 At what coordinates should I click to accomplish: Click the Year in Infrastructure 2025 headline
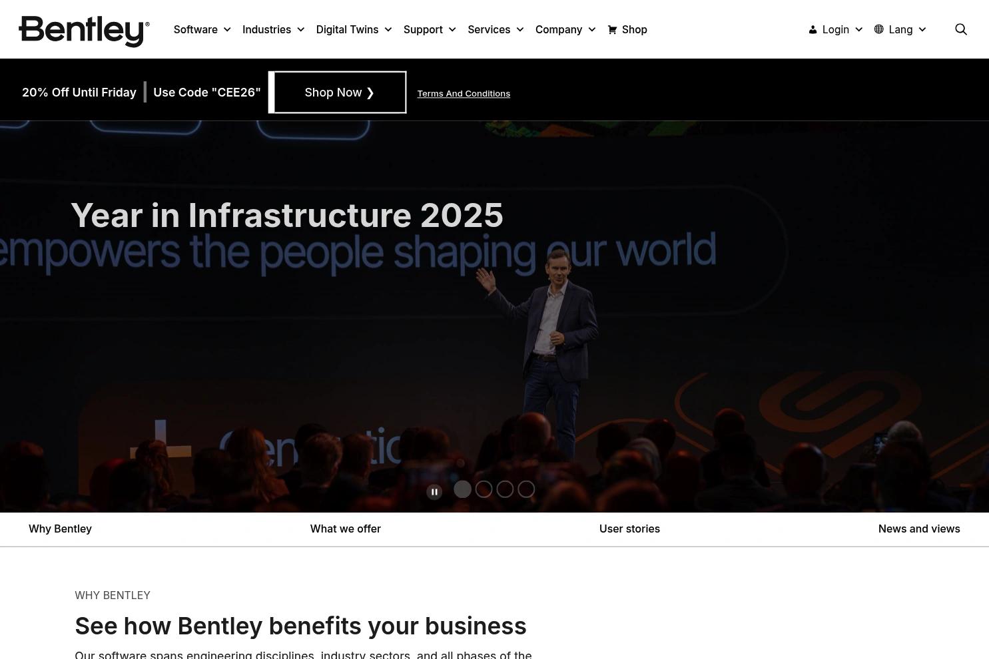[287, 215]
